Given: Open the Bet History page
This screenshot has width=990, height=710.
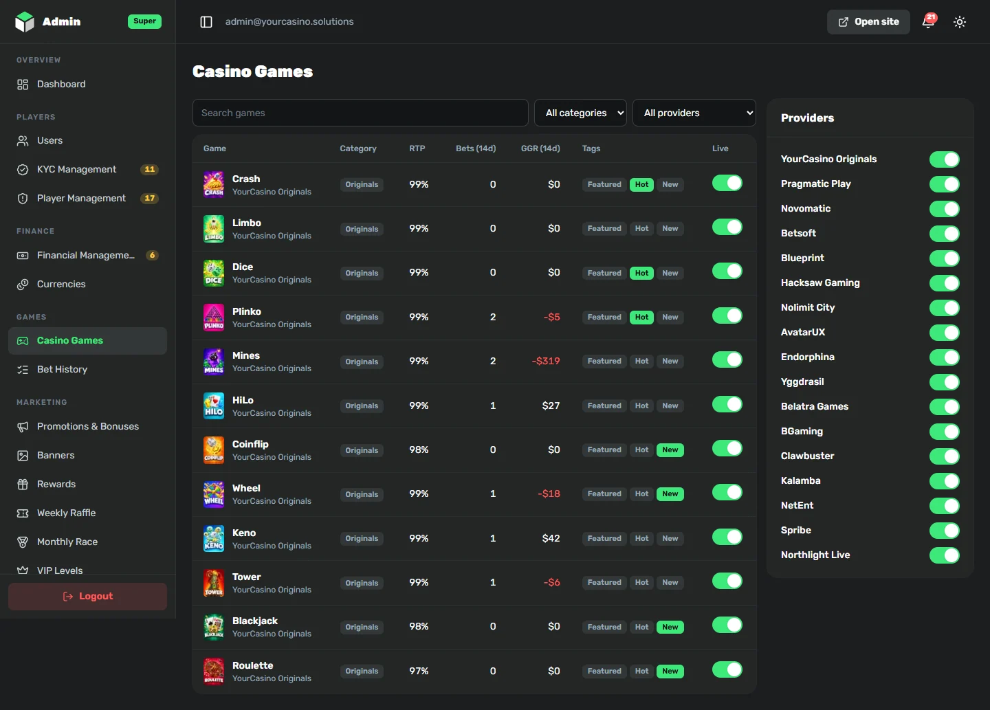Looking at the screenshot, I should [87, 369].
